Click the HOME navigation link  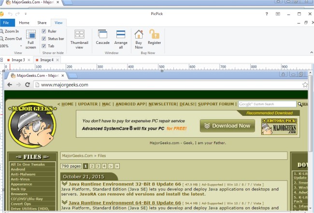(x=68, y=104)
